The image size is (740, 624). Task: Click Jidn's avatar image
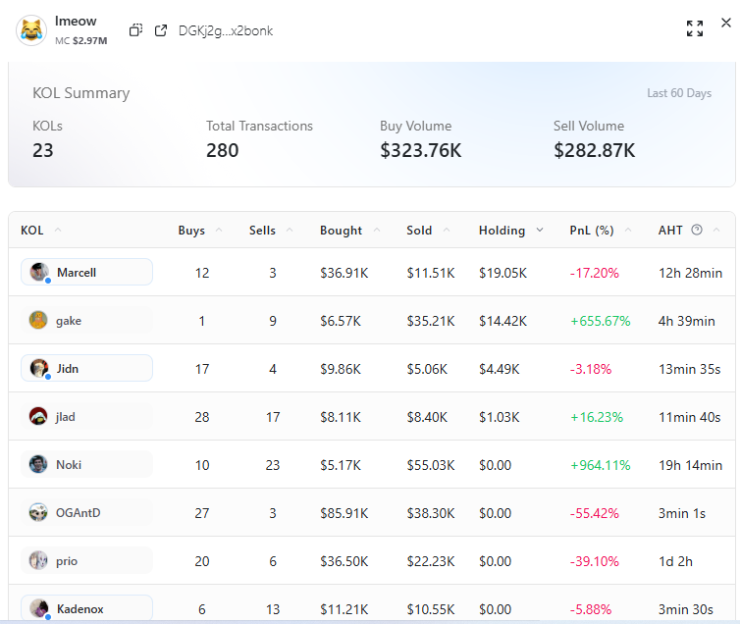pyautogui.click(x=38, y=368)
